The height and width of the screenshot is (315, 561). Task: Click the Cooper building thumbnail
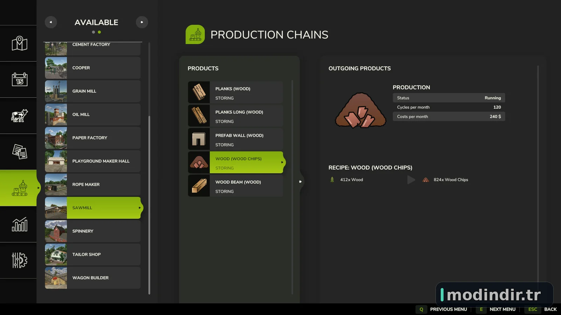56,68
